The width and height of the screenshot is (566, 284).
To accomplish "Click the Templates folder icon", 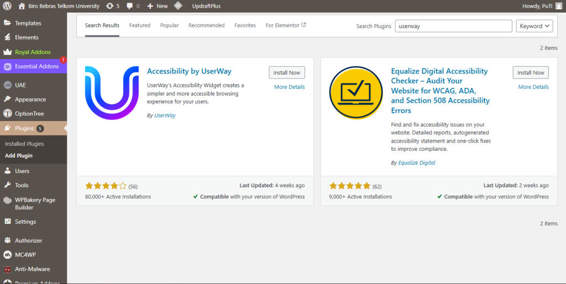I will [8, 23].
